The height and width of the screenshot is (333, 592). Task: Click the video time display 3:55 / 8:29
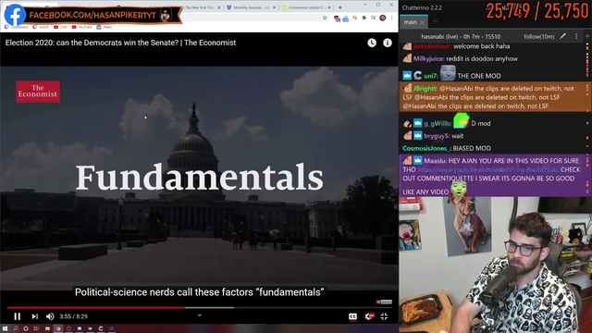coord(73,316)
